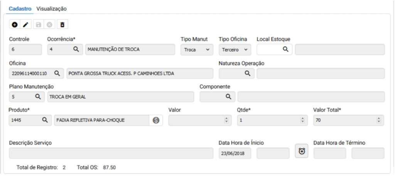
Task: Click the Local Estoque search magnifier
Action: [285, 49]
